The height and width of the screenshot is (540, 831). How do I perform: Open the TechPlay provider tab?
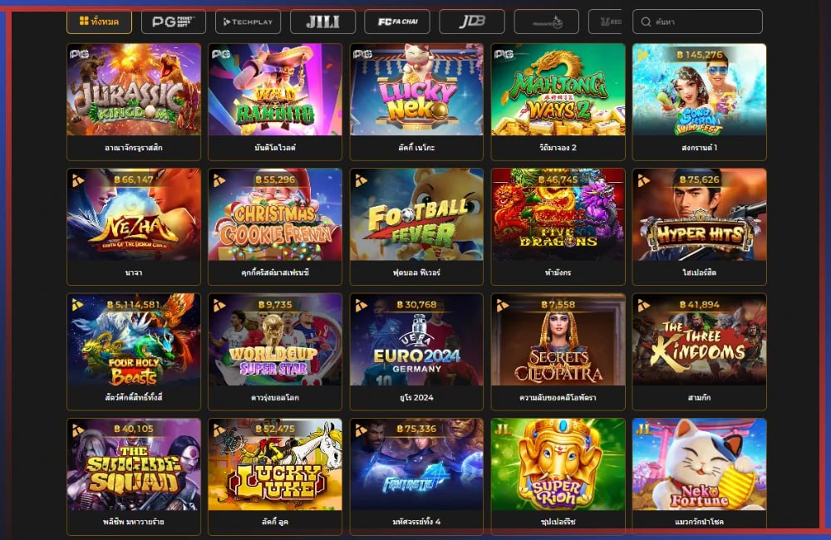tap(248, 22)
